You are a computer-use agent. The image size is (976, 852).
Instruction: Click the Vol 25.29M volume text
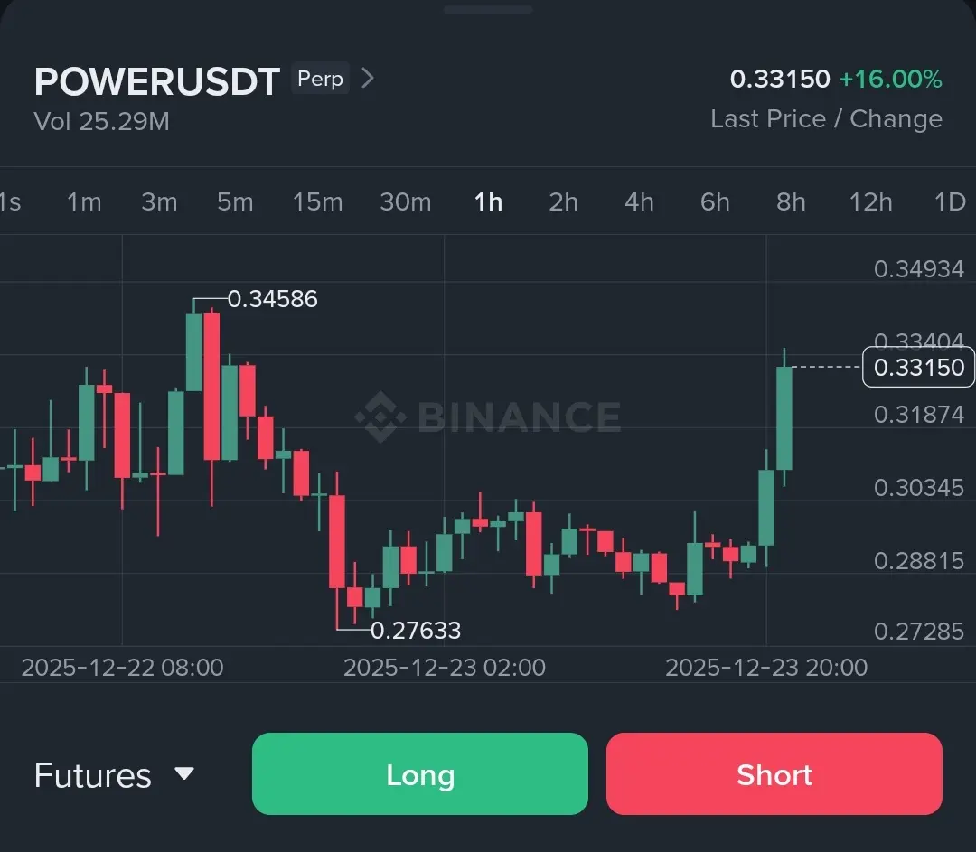(101, 121)
